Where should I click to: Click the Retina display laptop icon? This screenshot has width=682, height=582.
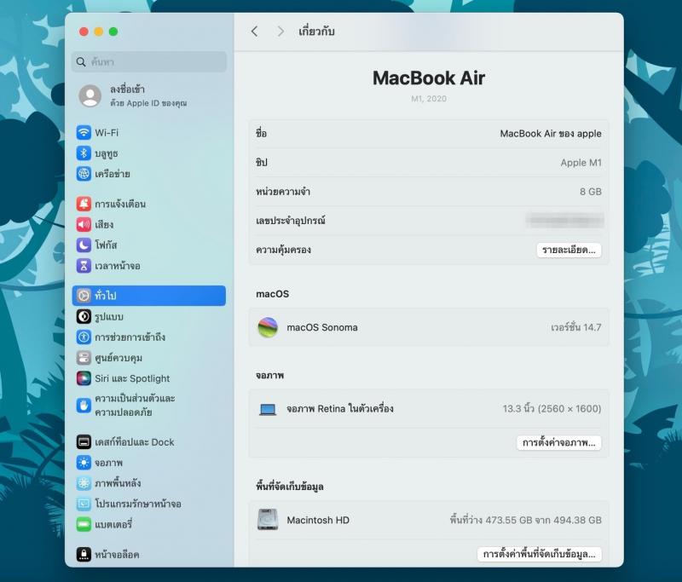click(x=268, y=409)
